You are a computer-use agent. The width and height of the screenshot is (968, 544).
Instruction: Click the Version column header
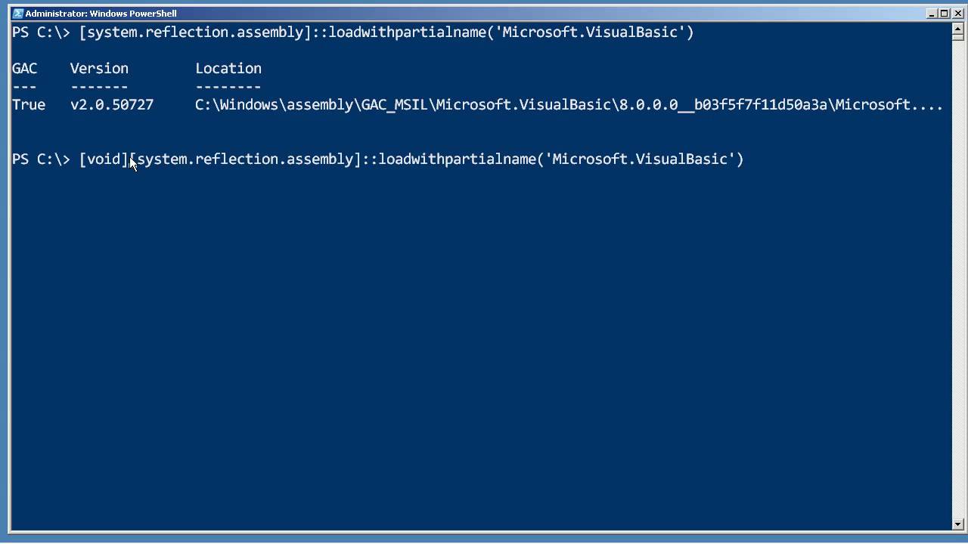click(x=99, y=68)
